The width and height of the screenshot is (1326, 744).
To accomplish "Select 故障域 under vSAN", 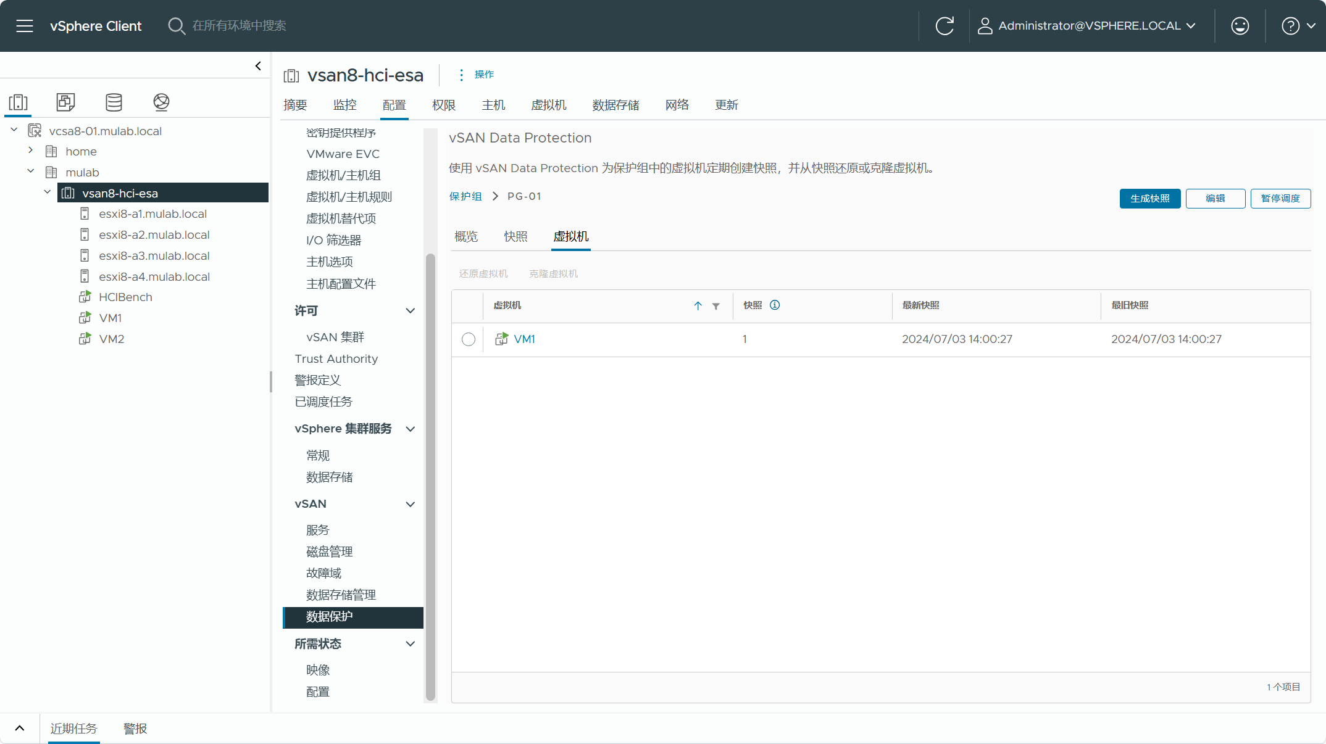I will coord(323,574).
